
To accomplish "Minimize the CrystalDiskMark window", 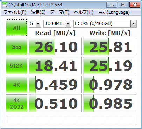I will tap(112, 5).
